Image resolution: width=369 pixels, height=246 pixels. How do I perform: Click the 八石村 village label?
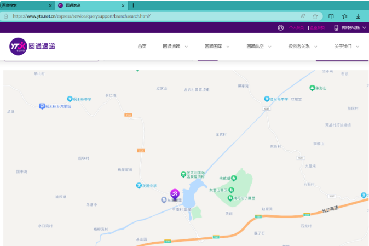tap(309, 185)
